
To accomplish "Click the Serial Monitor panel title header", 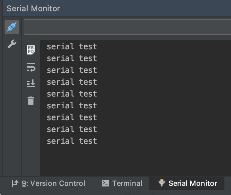I will click(x=33, y=9).
